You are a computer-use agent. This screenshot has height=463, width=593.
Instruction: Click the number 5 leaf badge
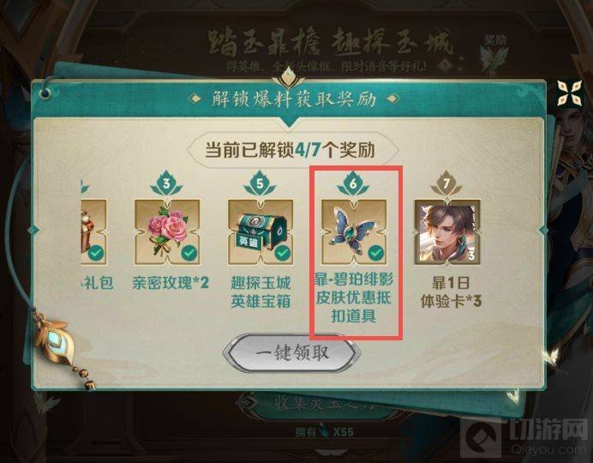pos(260,183)
